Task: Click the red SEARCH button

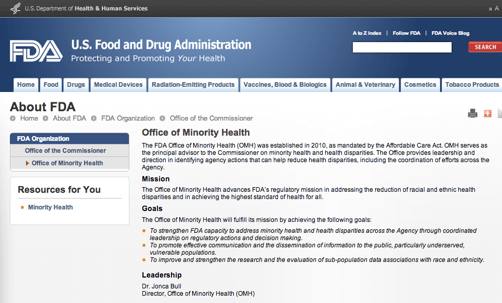Action: coord(485,47)
